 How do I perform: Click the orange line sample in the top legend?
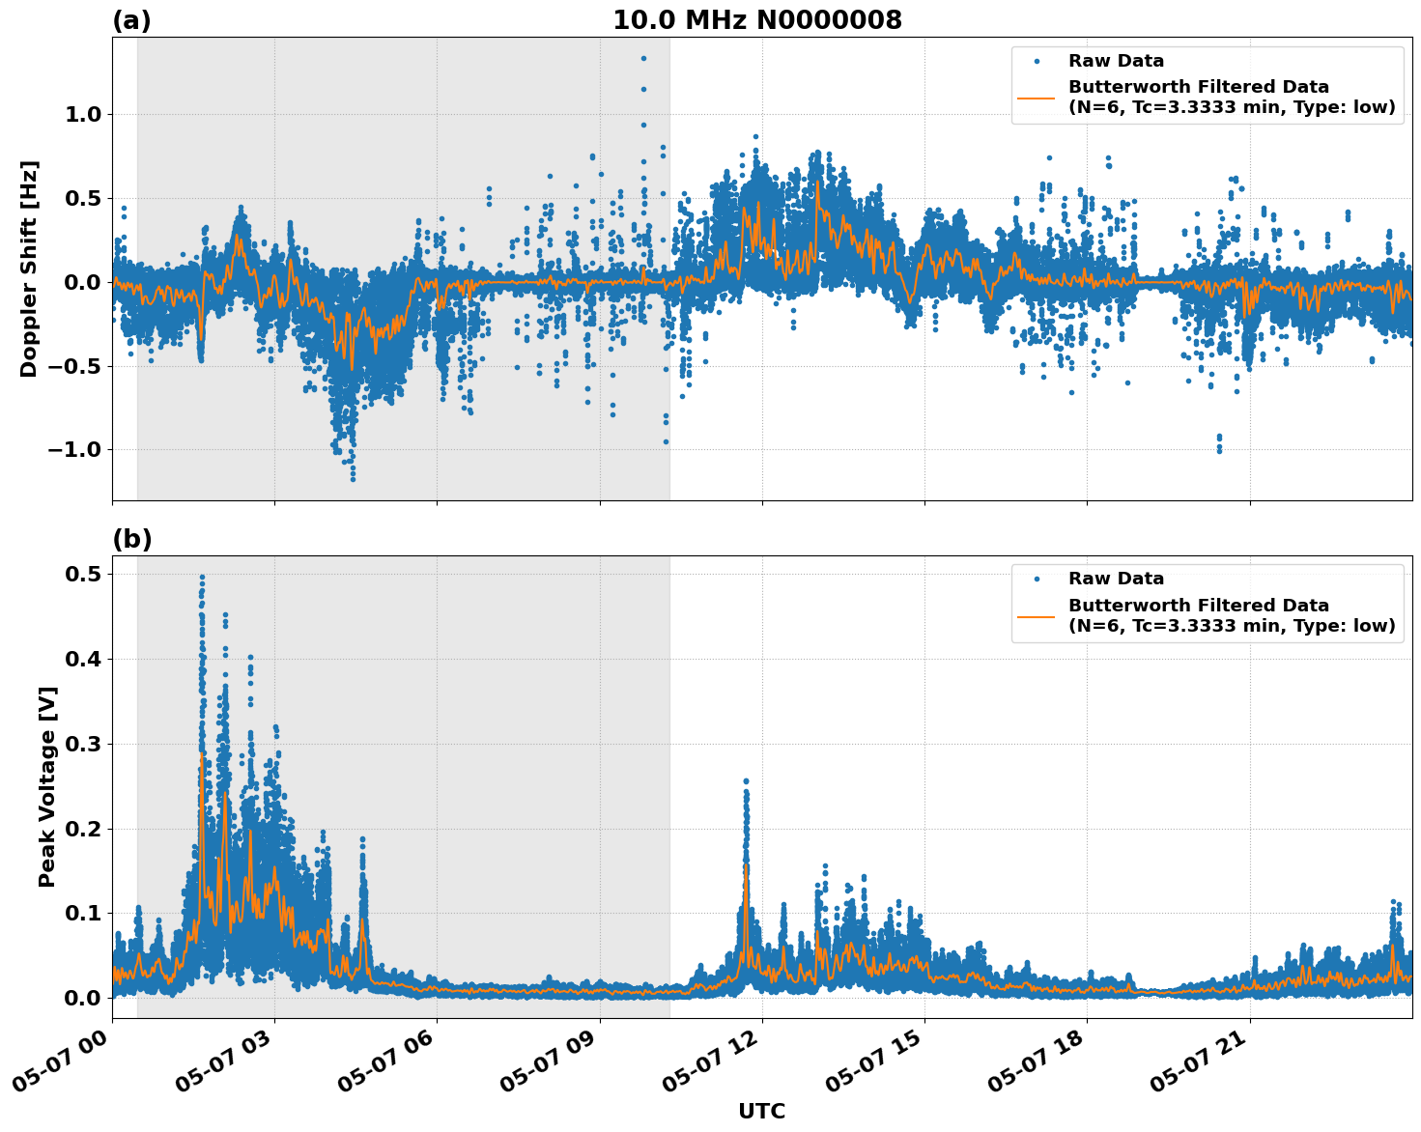click(1037, 98)
